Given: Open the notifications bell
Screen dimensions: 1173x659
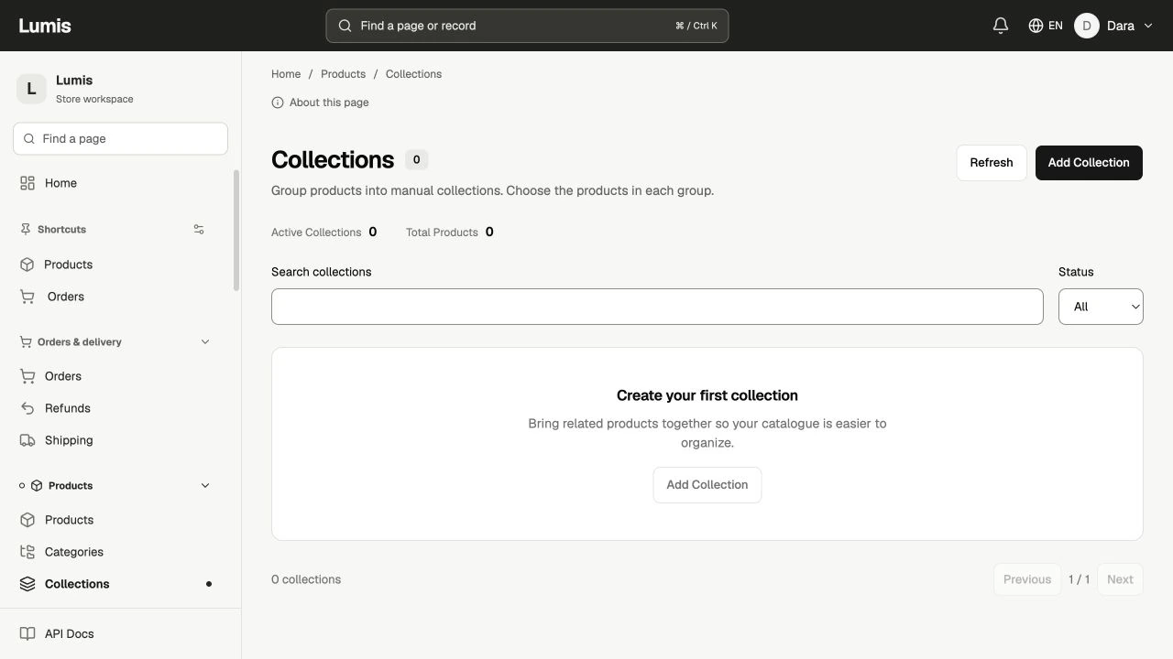Looking at the screenshot, I should point(1001,26).
